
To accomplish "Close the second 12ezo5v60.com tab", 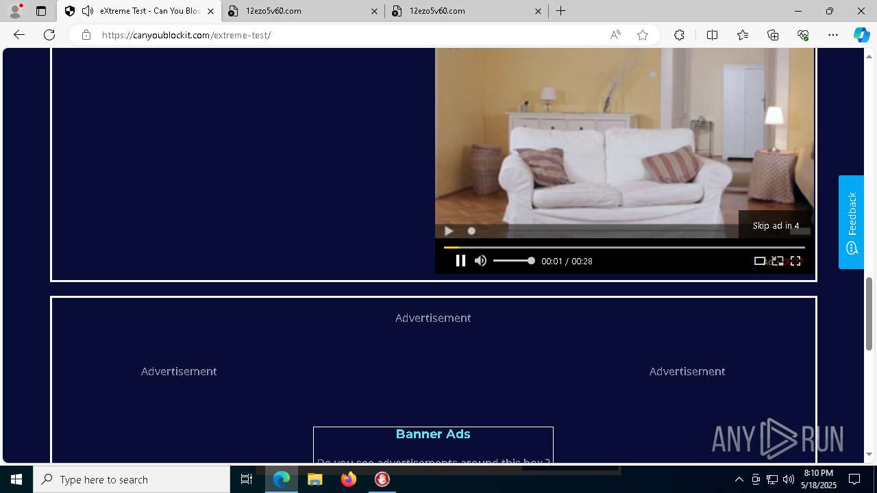I will pyautogui.click(x=538, y=11).
